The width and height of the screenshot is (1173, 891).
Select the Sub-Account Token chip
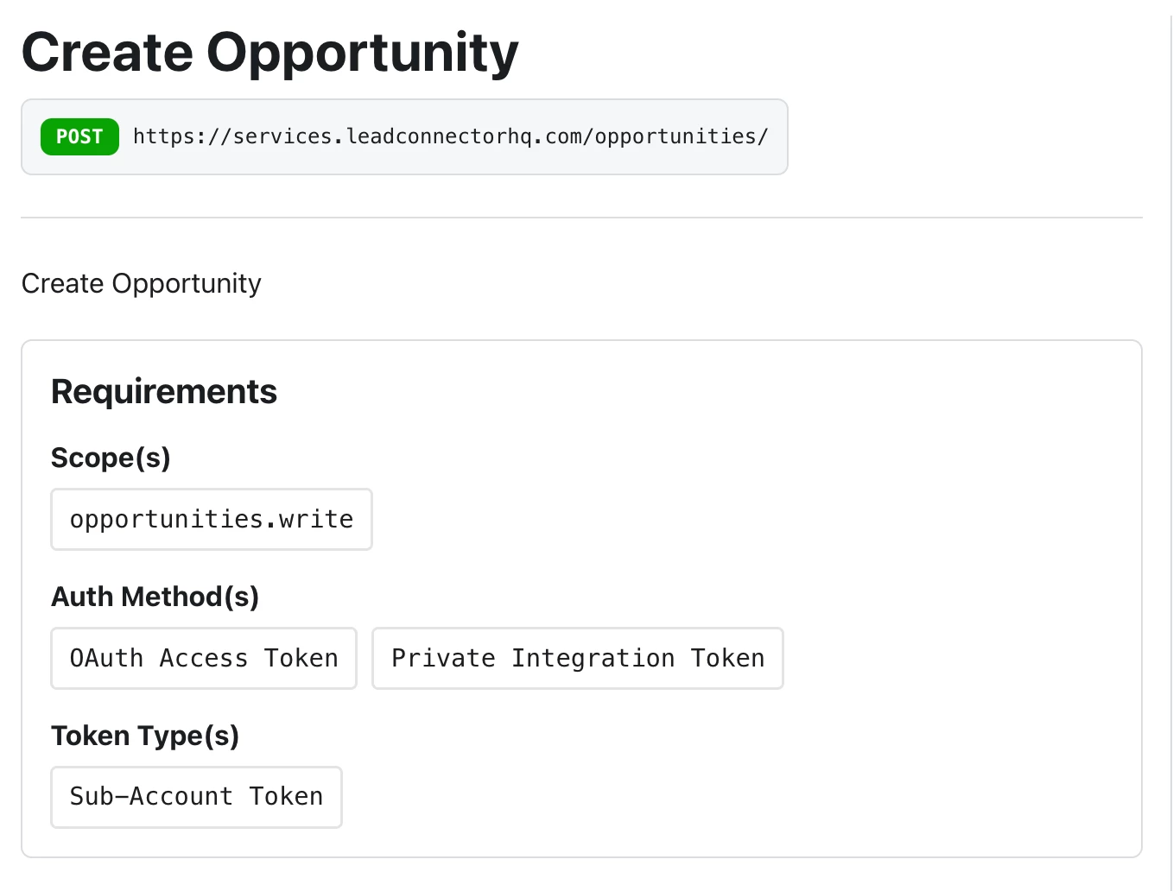coord(196,796)
